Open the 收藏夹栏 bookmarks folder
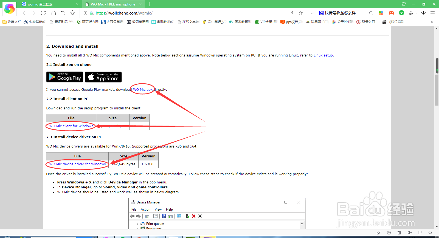Screen dimensions: 439x238 (x=12, y=22)
